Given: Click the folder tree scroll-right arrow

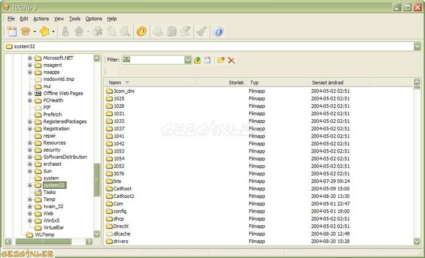Looking at the screenshot, I should [89, 241].
